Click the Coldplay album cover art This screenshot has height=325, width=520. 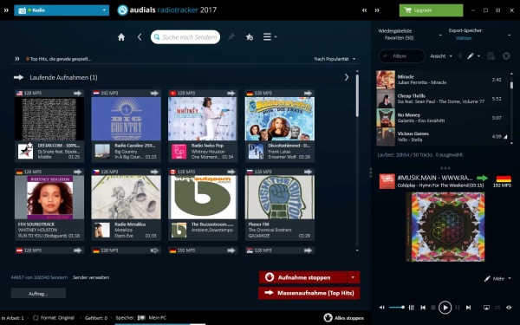tap(445, 227)
